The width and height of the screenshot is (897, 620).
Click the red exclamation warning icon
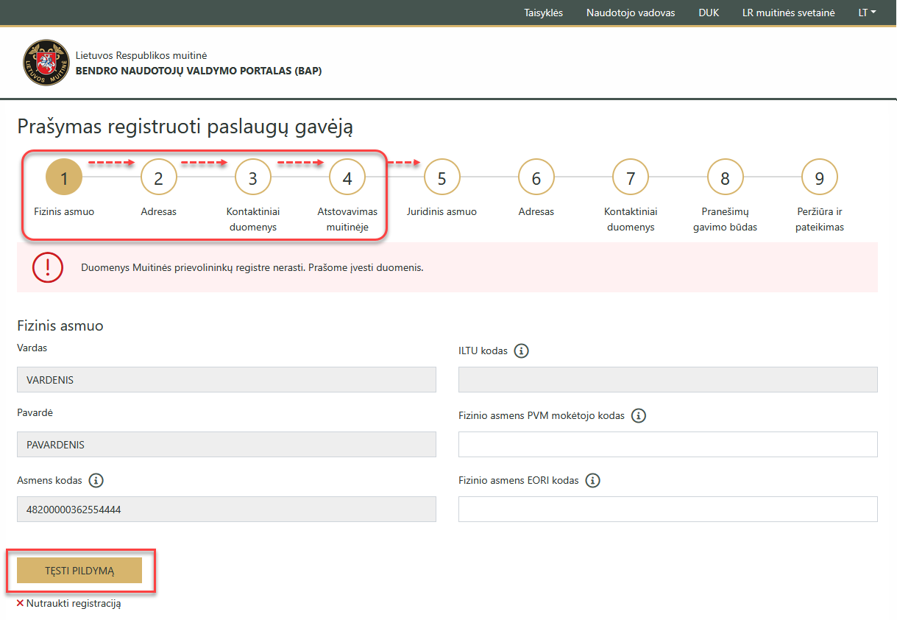[x=48, y=267]
